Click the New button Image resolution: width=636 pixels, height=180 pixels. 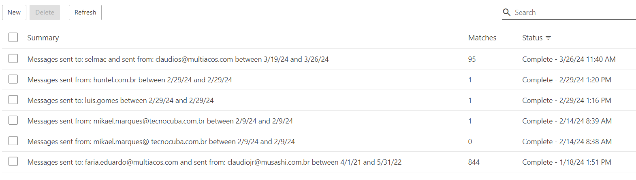point(14,13)
